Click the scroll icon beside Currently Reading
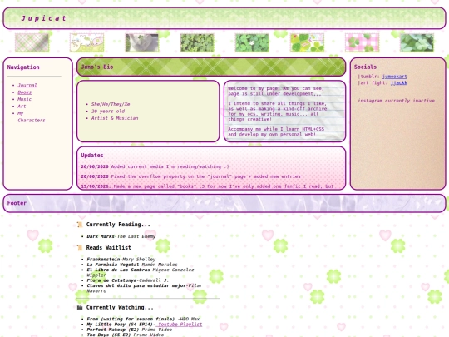Image resolution: width=449 pixels, height=337 pixels. pos(80,225)
